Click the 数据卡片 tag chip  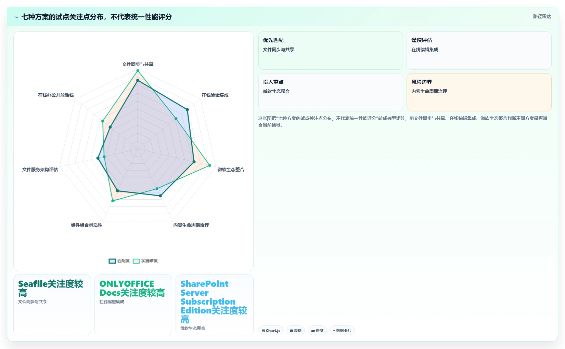tap(342, 331)
